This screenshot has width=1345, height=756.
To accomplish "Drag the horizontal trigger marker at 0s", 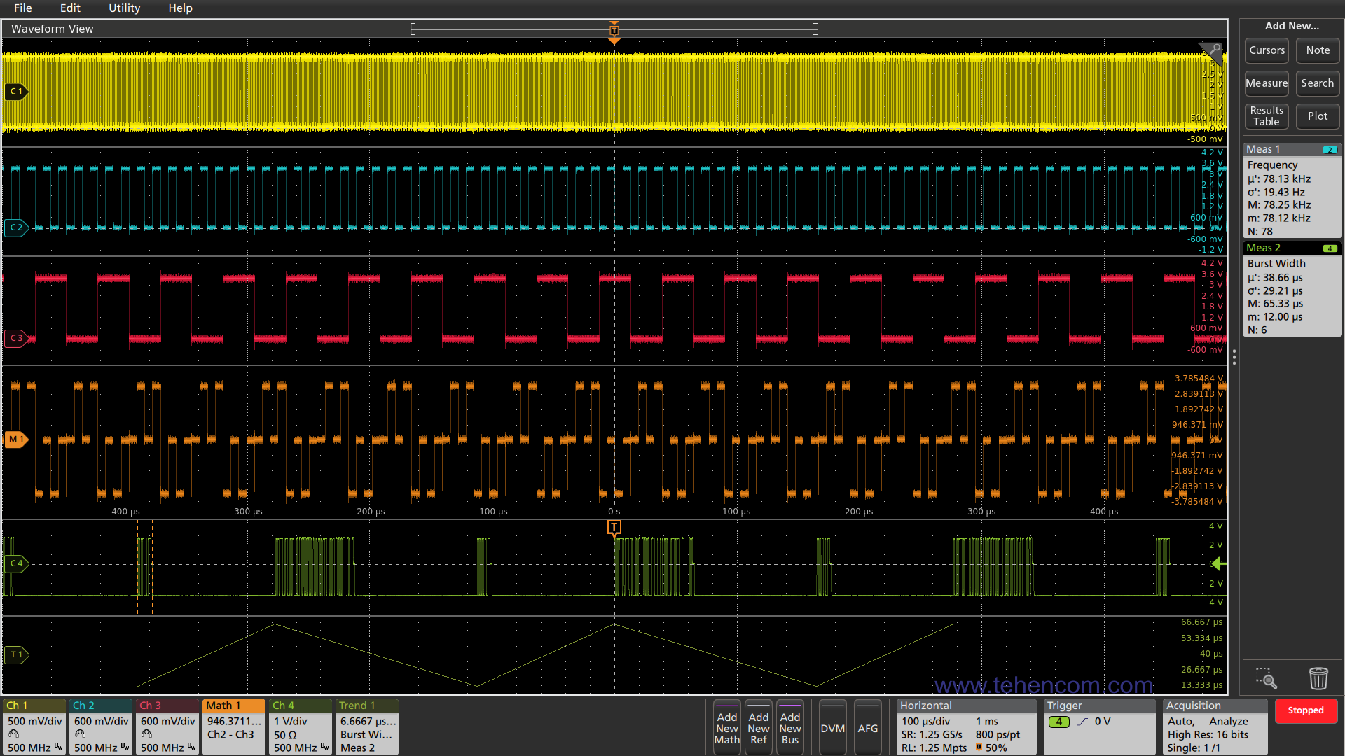I will pos(614,526).
